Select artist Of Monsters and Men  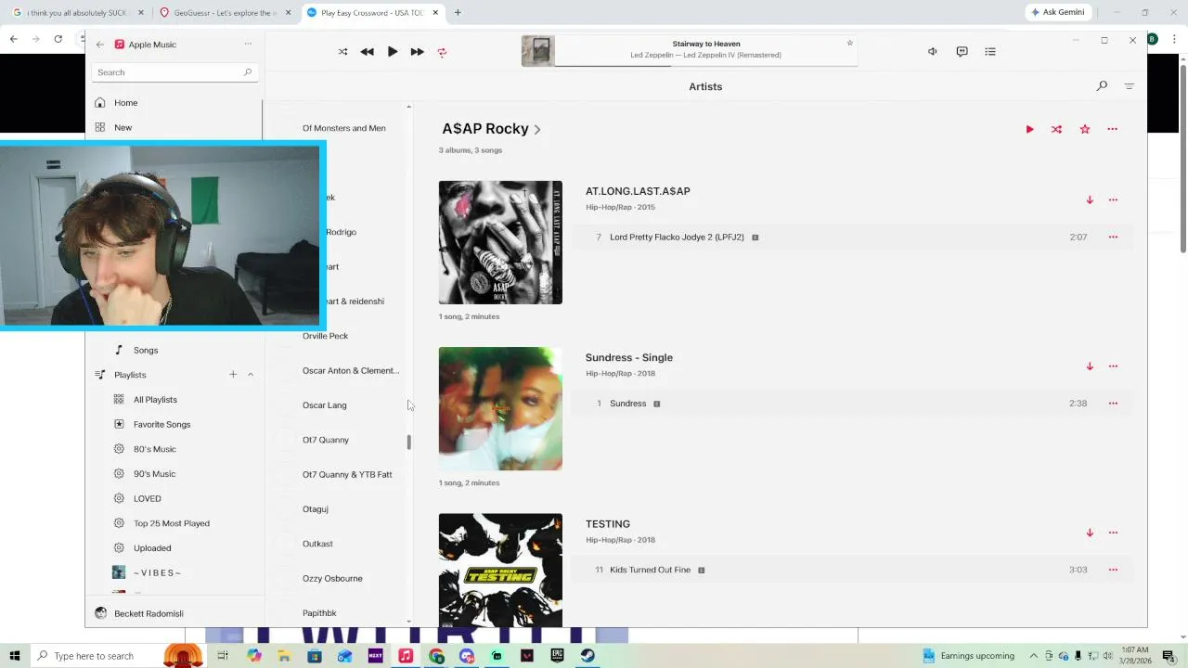point(343,128)
